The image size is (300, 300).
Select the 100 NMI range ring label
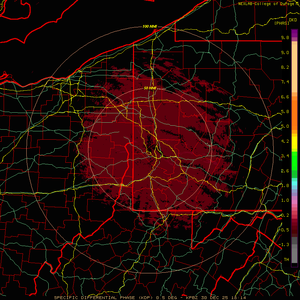click(150, 26)
